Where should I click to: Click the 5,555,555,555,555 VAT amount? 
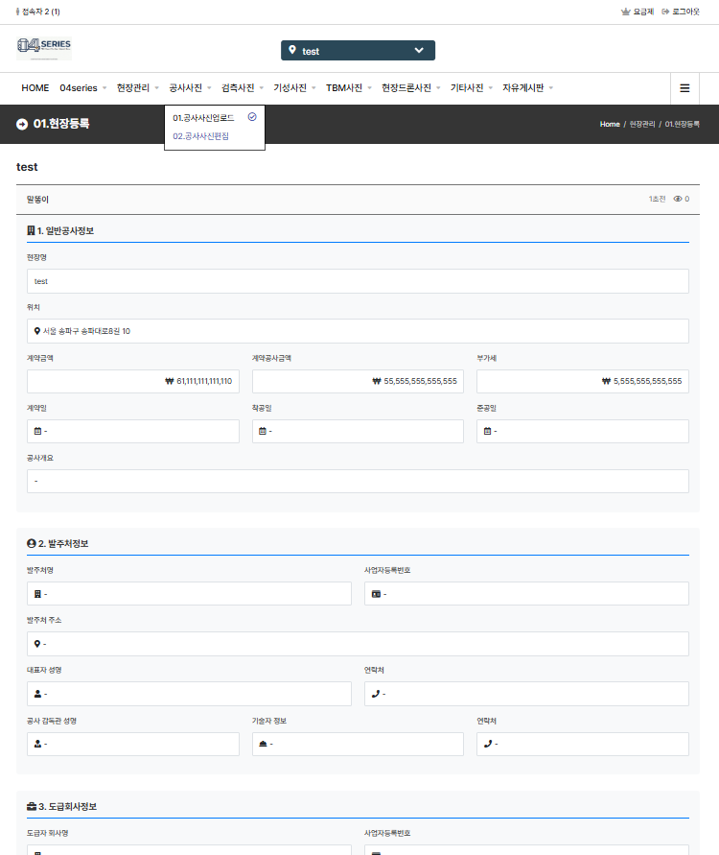pos(648,381)
